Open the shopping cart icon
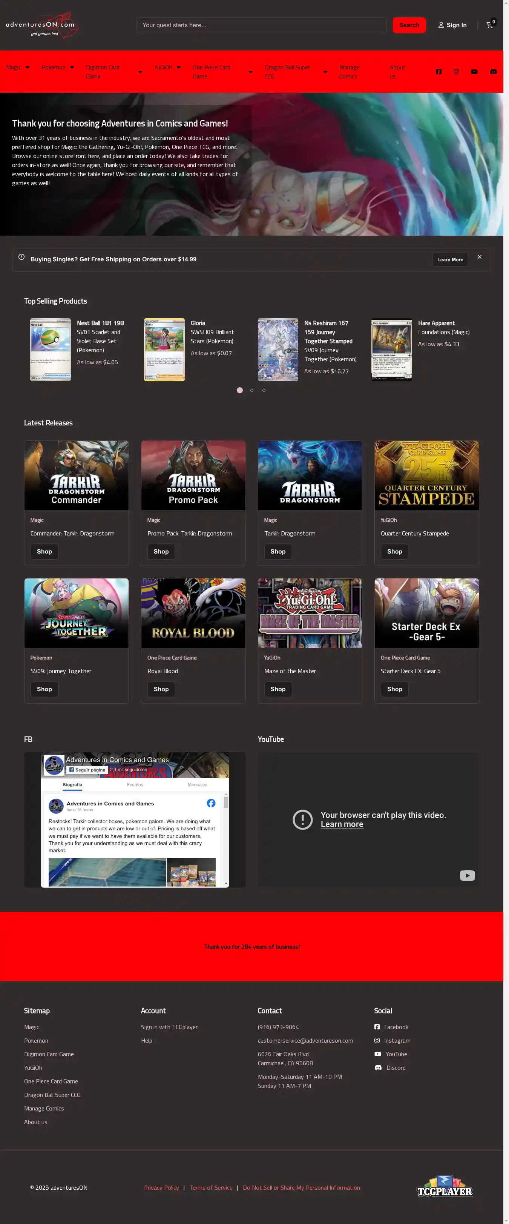 pyautogui.click(x=489, y=25)
